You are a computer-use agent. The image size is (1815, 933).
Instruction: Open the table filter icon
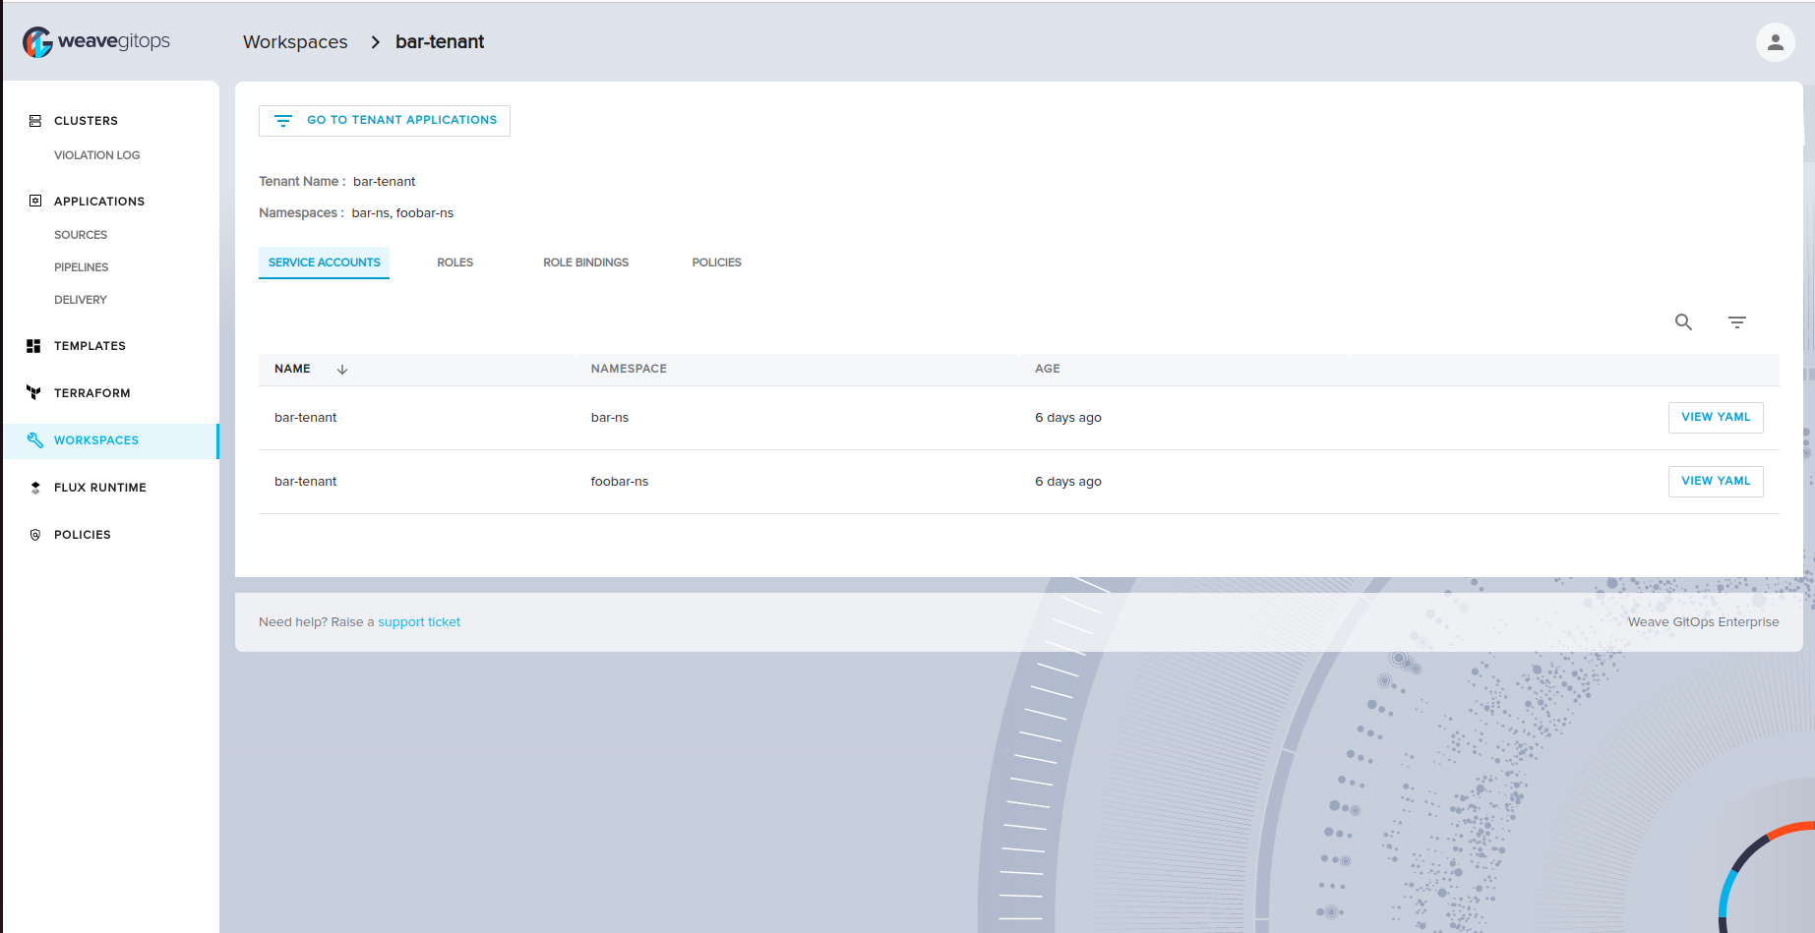click(1737, 322)
